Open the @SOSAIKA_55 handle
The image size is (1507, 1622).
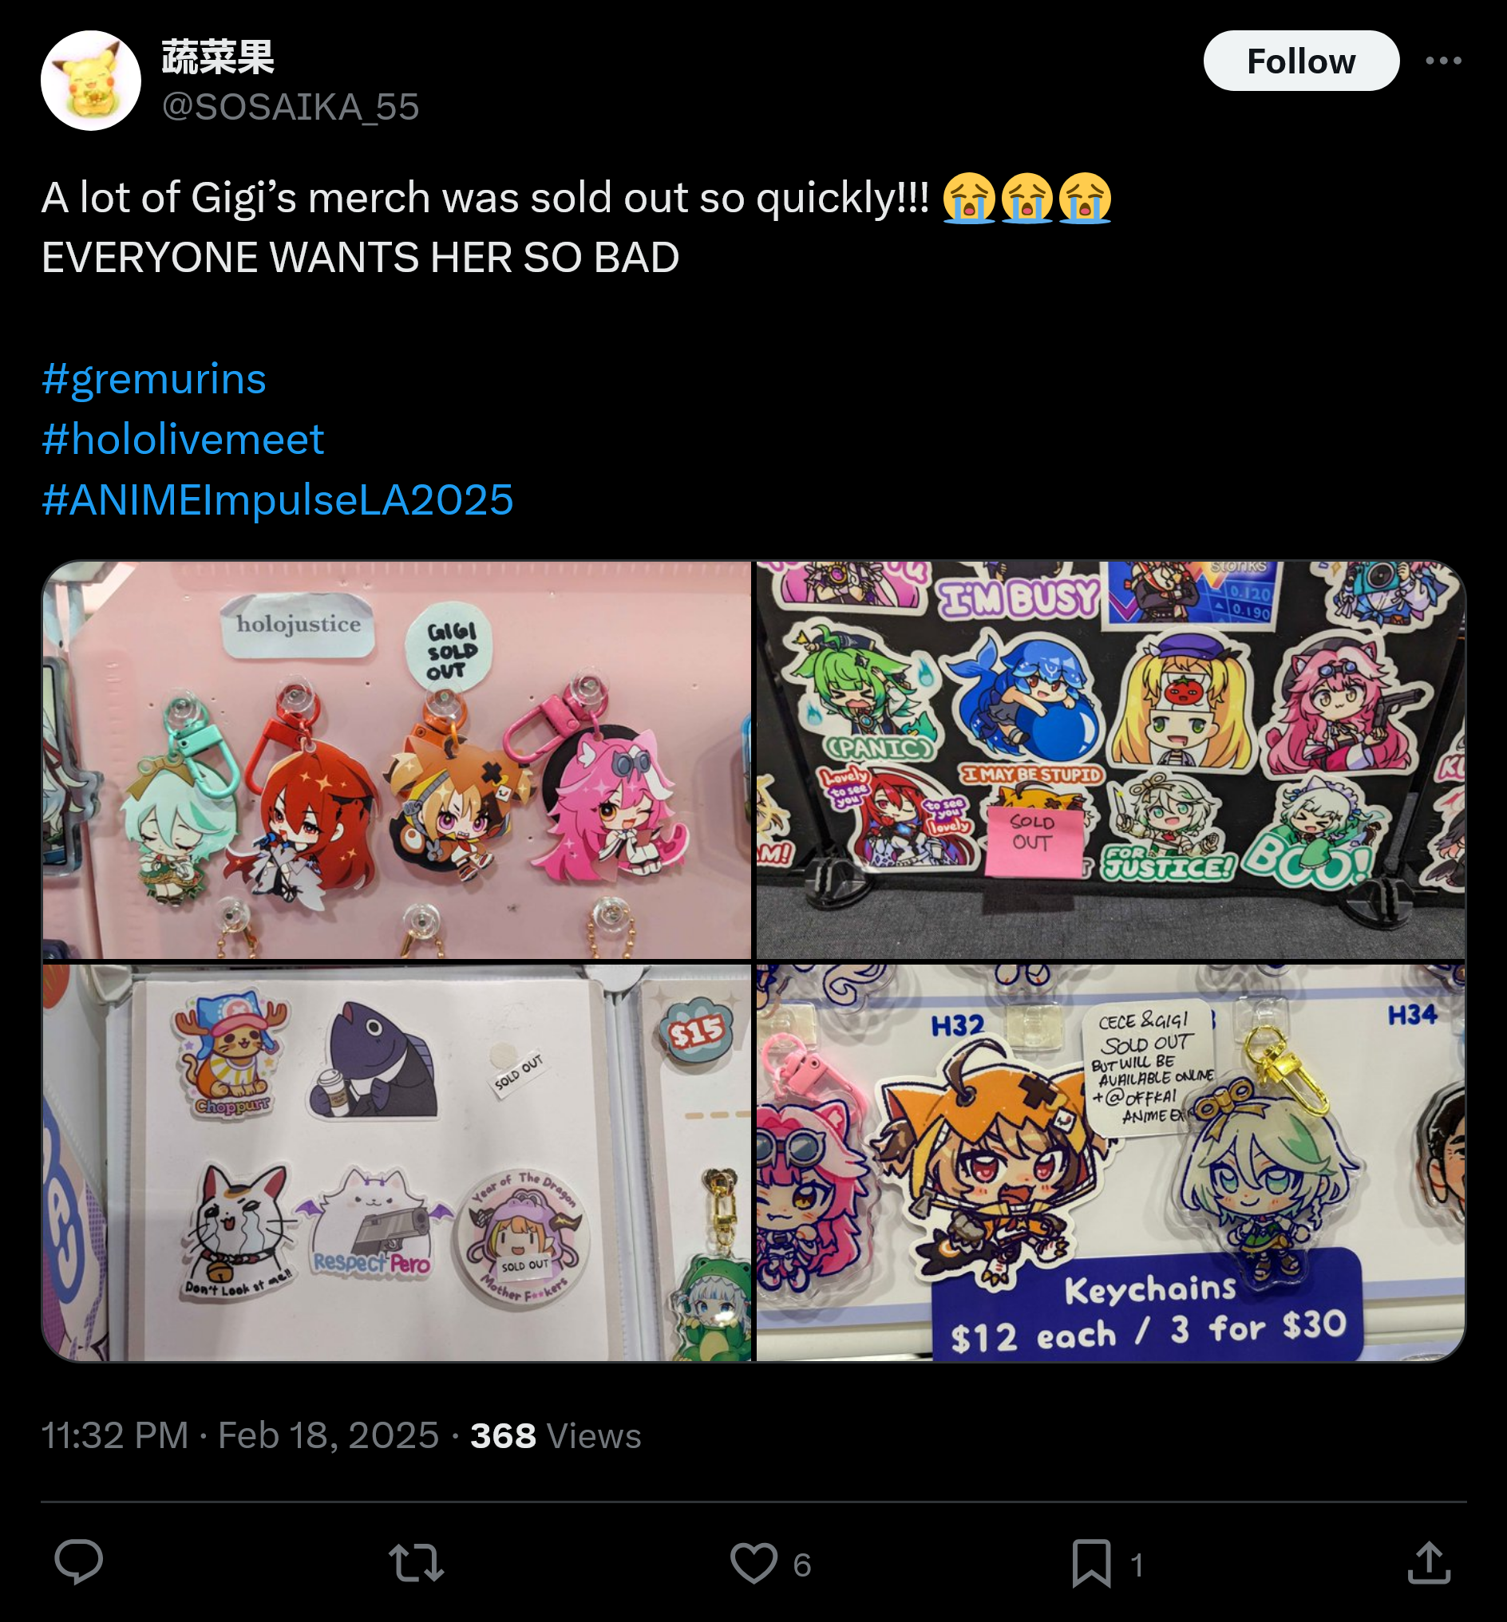(x=291, y=108)
